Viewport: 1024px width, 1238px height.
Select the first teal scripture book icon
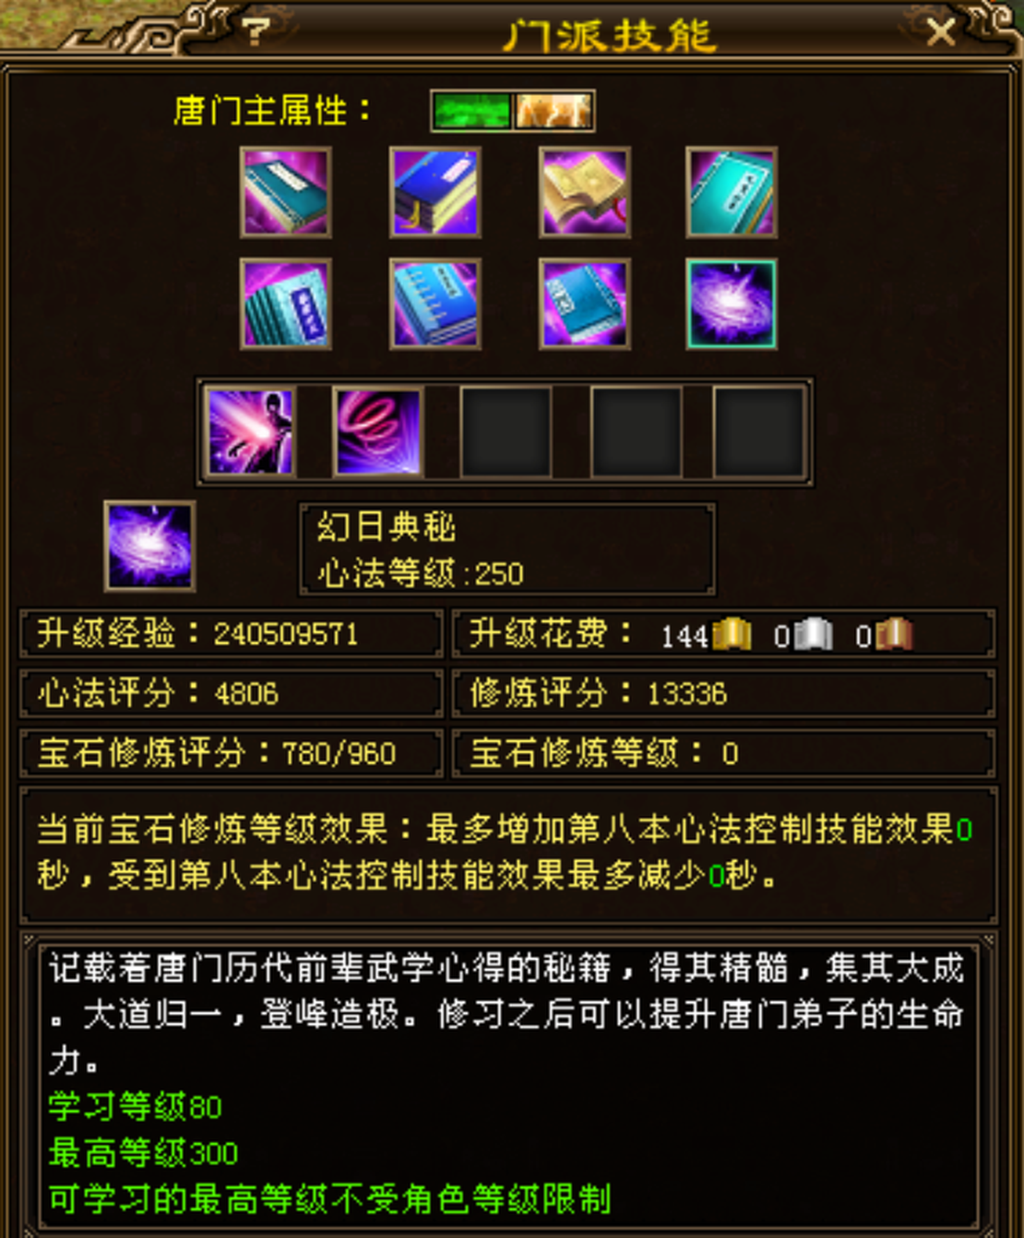[x=286, y=193]
